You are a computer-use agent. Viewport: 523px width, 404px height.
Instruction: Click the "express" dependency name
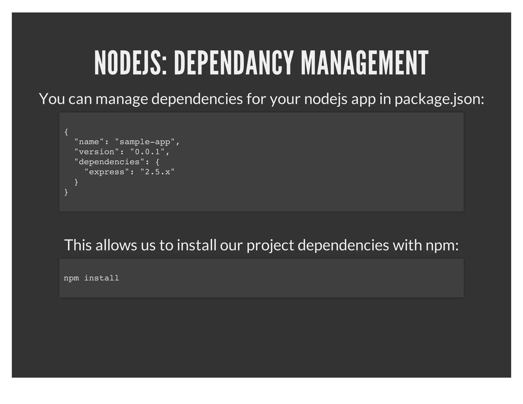click(x=106, y=172)
